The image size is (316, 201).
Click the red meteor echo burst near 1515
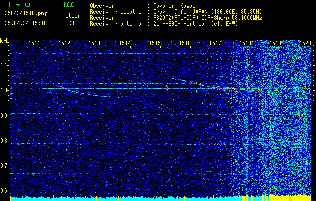(x=167, y=88)
